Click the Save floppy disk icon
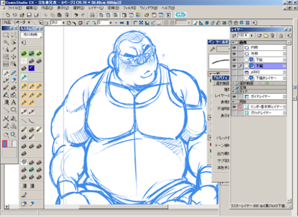The width and height of the screenshot is (298, 217). point(29,15)
